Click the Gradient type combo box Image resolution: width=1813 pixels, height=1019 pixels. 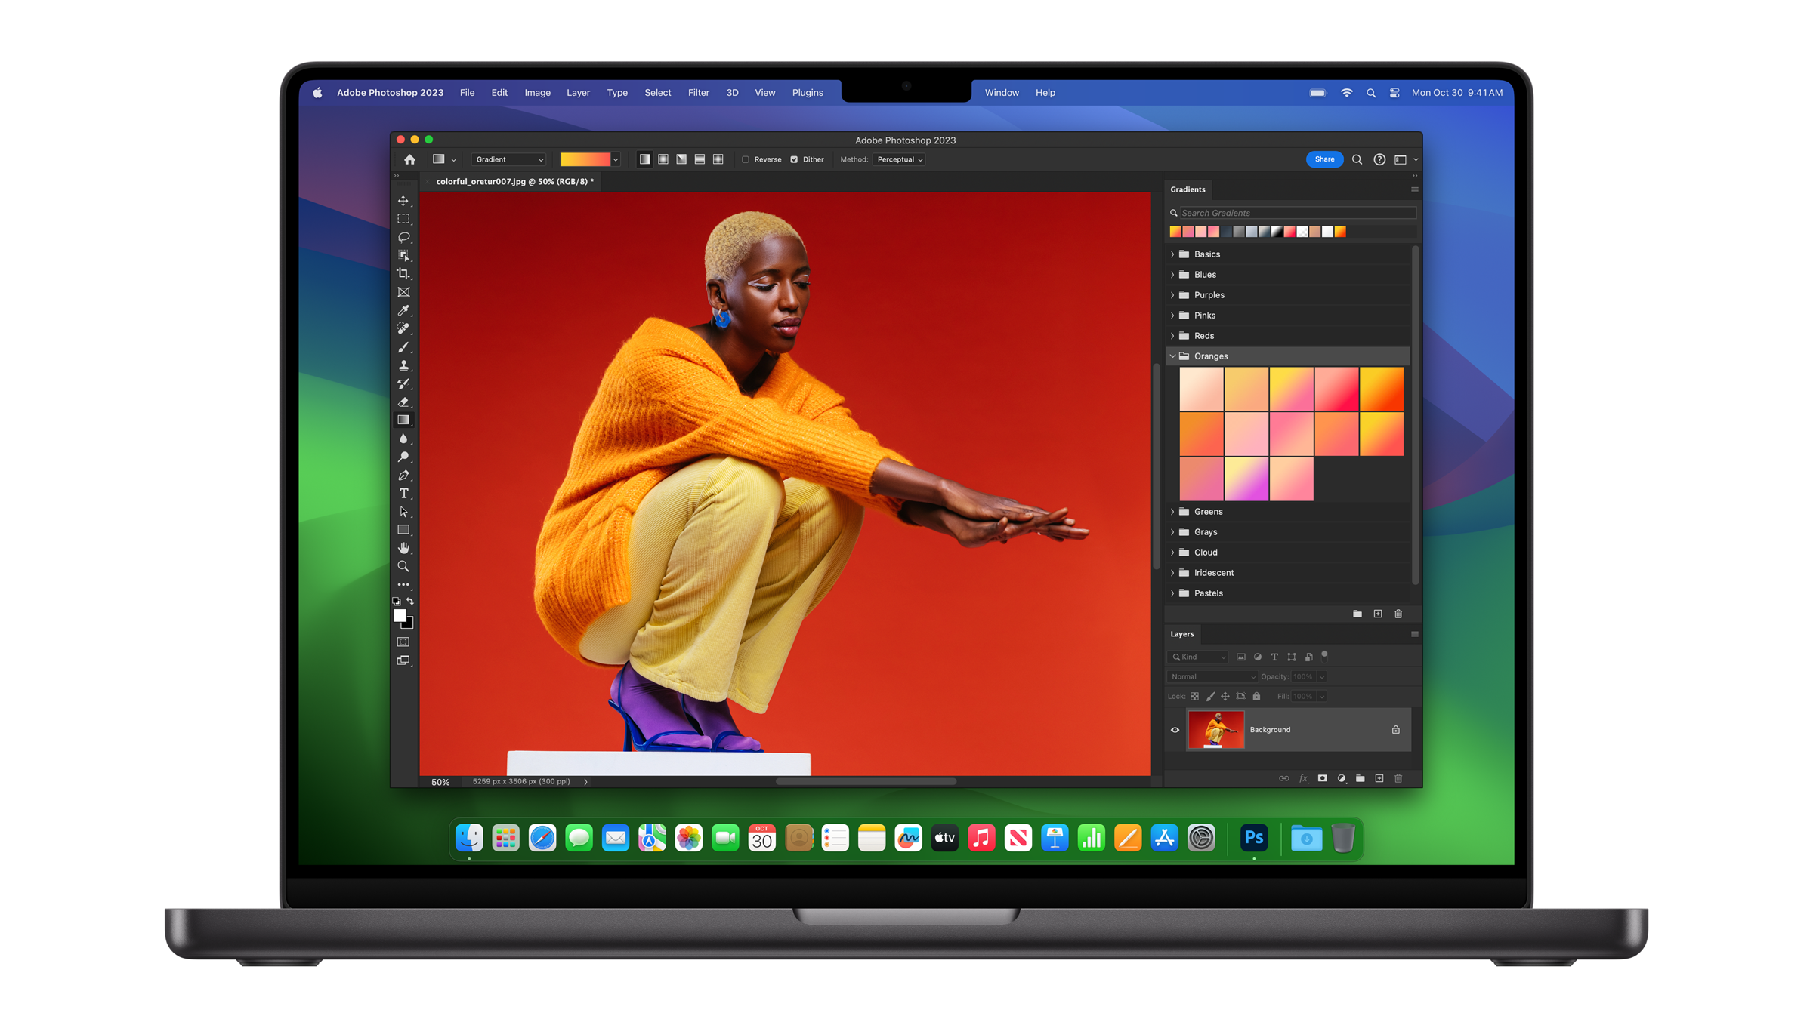click(505, 159)
